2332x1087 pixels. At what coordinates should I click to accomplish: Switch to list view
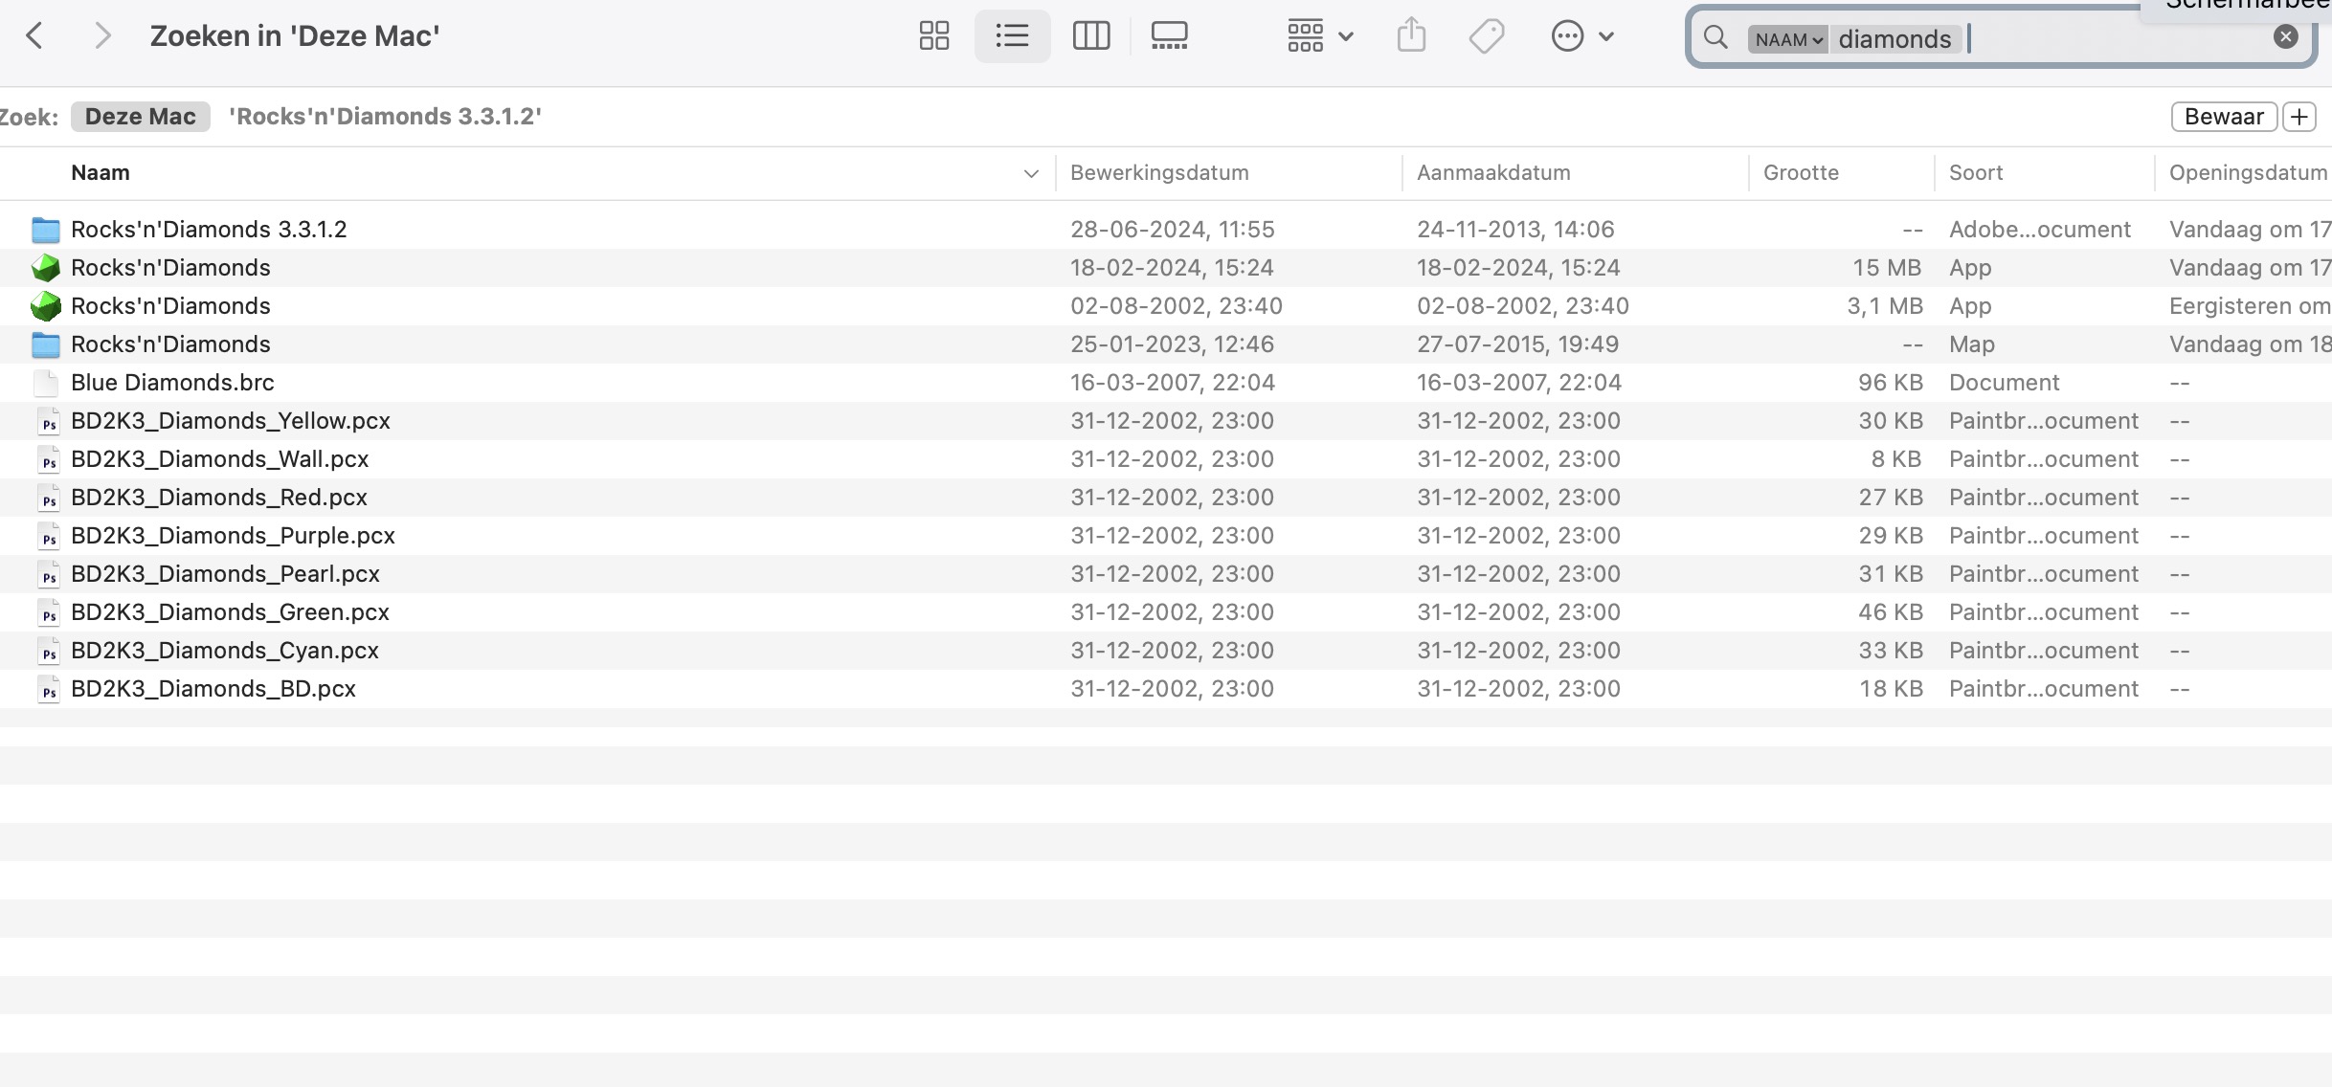[1012, 36]
